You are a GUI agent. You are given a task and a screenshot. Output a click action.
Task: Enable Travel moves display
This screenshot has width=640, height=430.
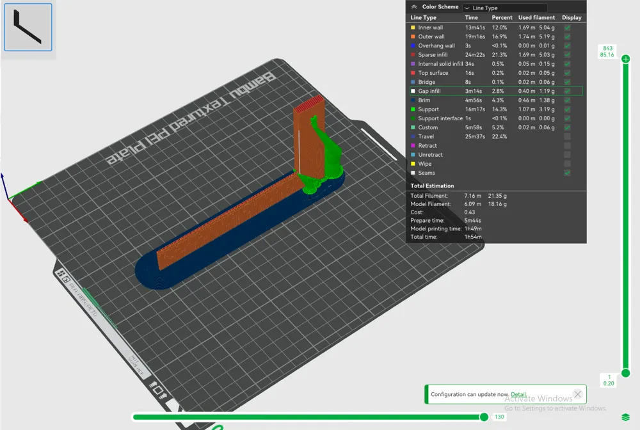[x=567, y=137]
